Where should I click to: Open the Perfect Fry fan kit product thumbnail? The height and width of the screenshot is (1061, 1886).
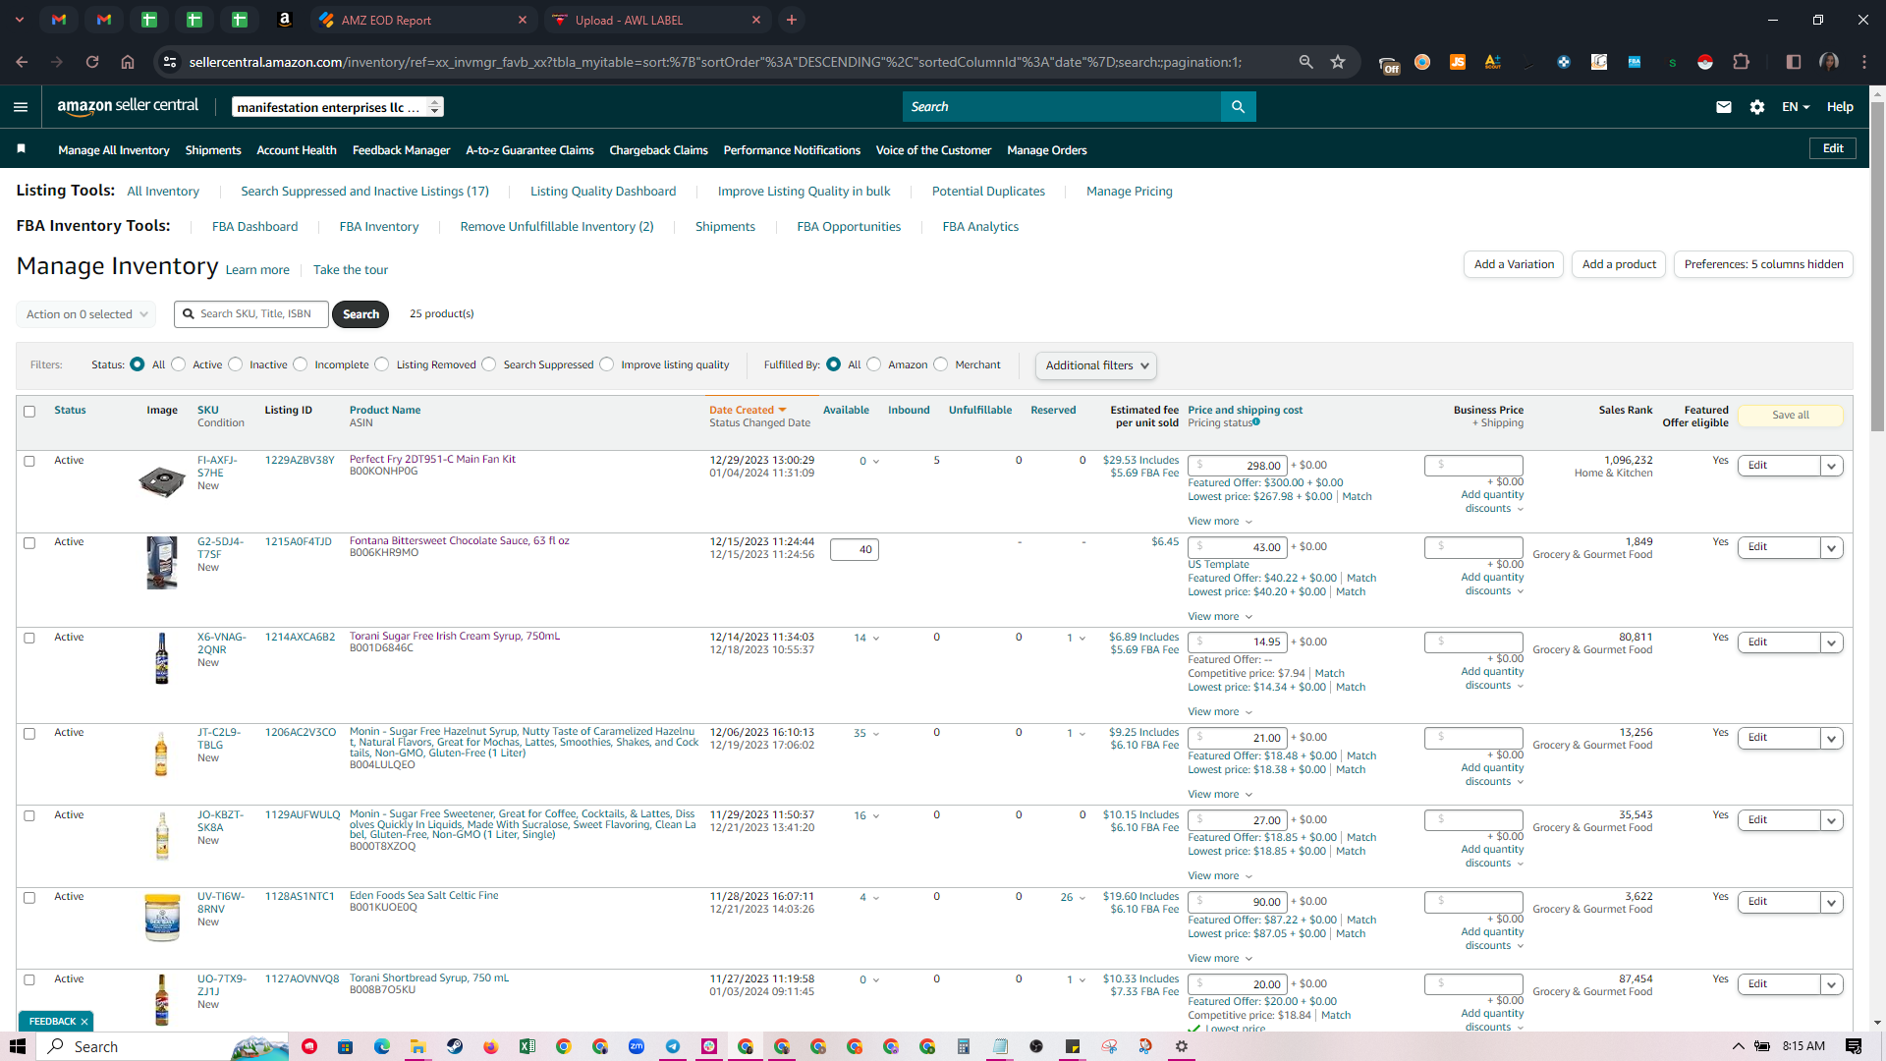(162, 481)
